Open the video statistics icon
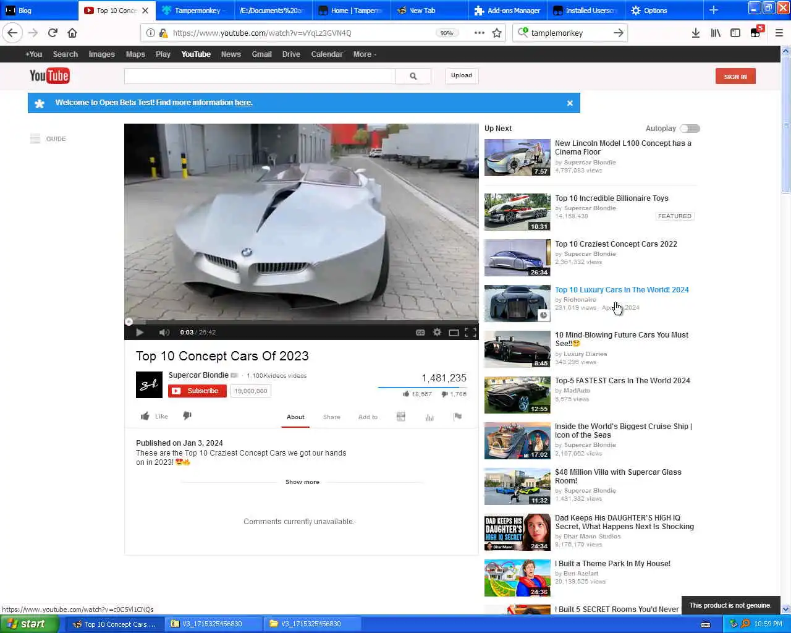Viewport: 791px width, 633px height. pyautogui.click(x=429, y=417)
